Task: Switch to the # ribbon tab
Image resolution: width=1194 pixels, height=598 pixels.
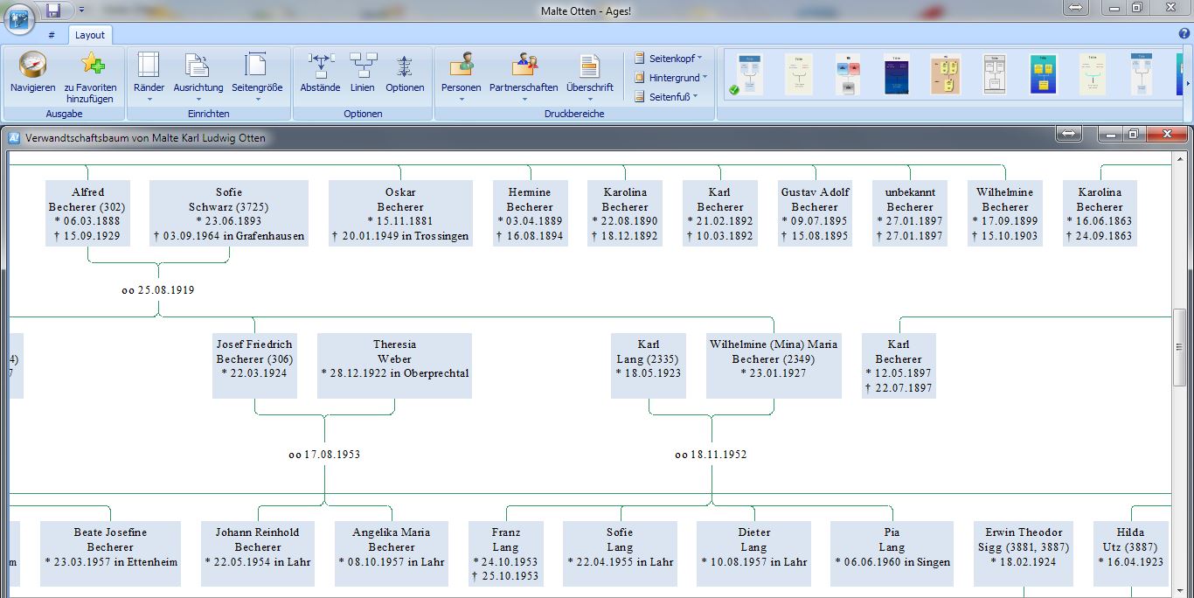Action: [x=52, y=35]
